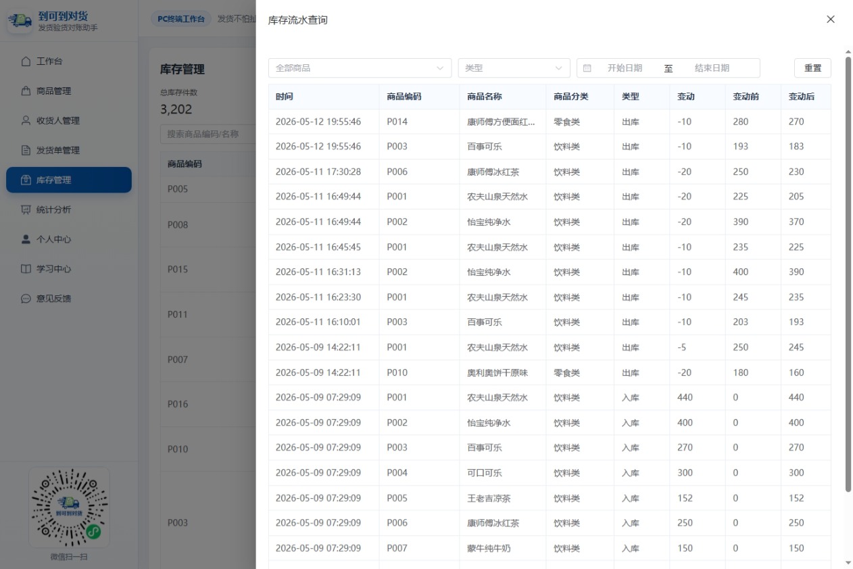Click the 发货单管理 document icon
The image size is (853, 569).
click(26, 151)
